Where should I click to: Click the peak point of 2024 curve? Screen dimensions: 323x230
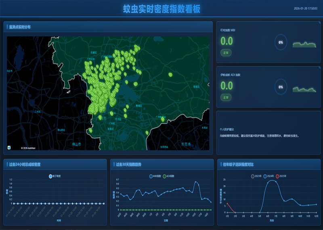tap(273, 181)
